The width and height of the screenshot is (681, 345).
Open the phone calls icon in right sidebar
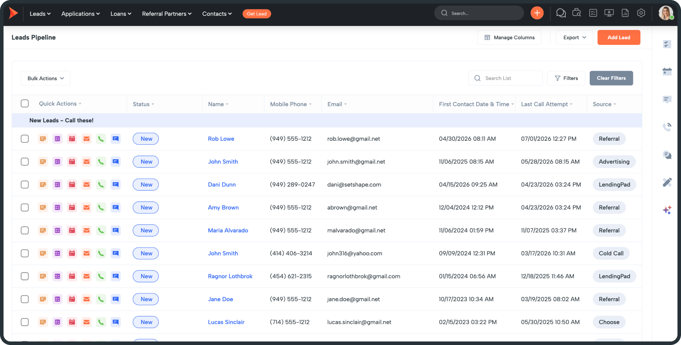point(667,127)
